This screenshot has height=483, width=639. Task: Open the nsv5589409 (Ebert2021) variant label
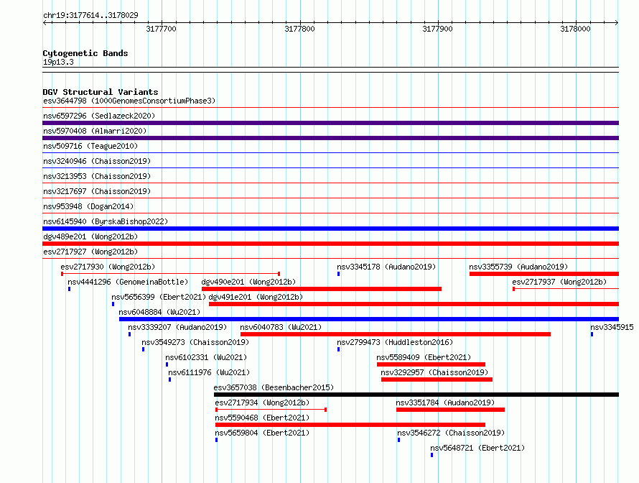point(424,357)
